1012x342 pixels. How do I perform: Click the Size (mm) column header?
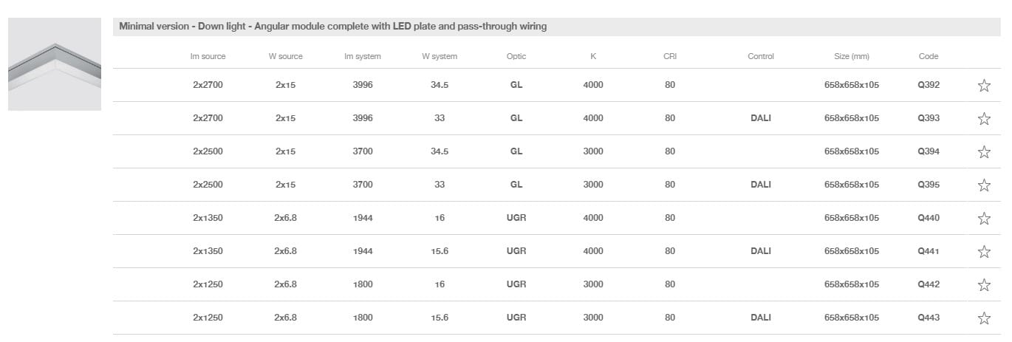(851, 56)
